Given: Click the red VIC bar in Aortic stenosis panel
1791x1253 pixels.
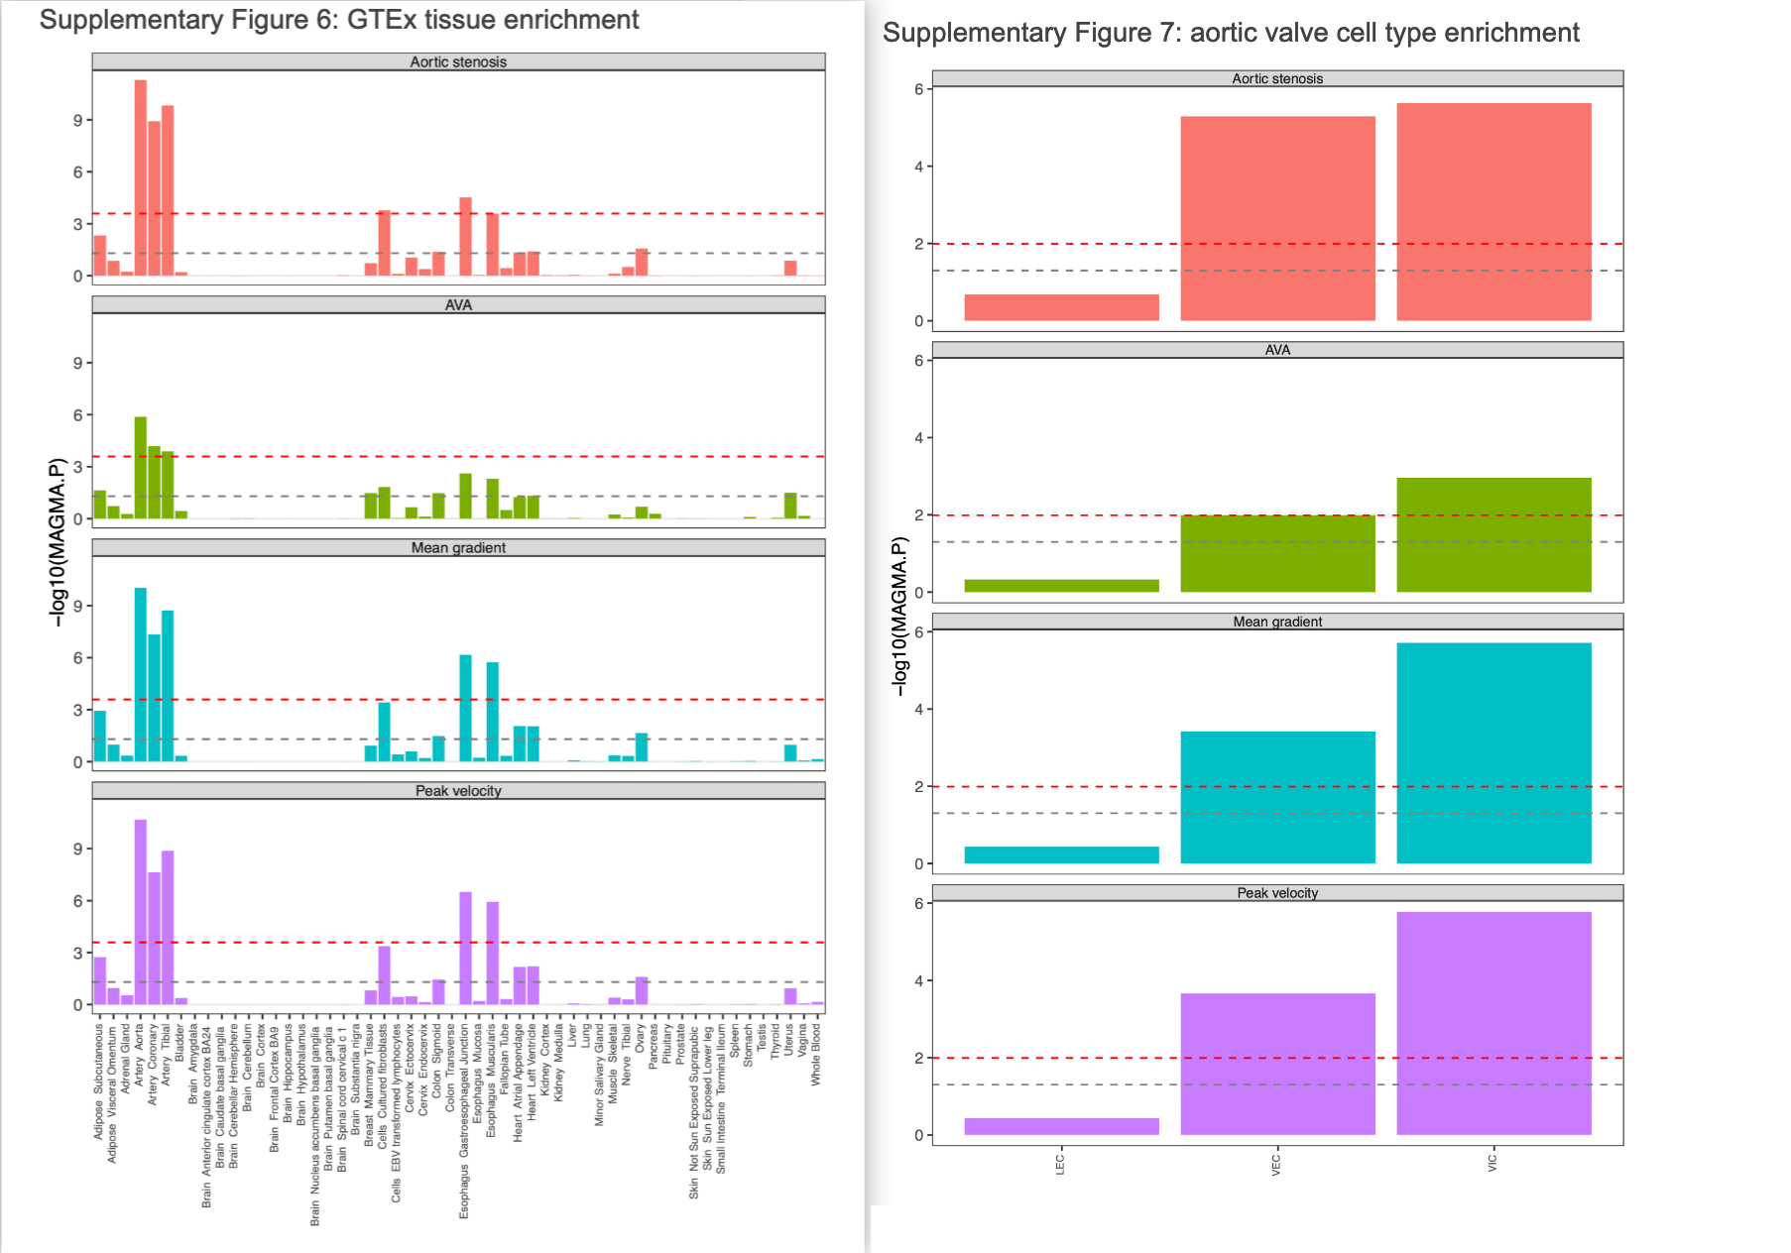Looking at the screenshot, I should coord(1493,211).
